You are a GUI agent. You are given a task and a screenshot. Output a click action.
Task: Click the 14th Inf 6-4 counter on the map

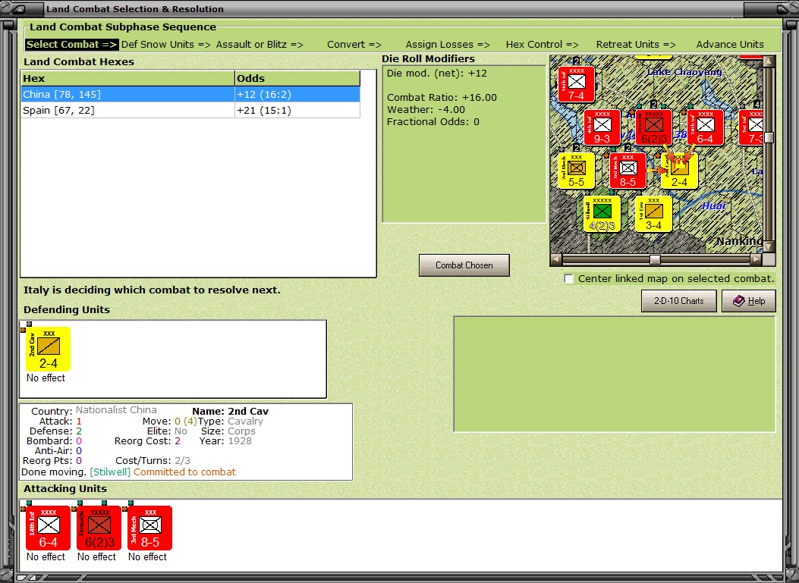[x=705, y=128]
